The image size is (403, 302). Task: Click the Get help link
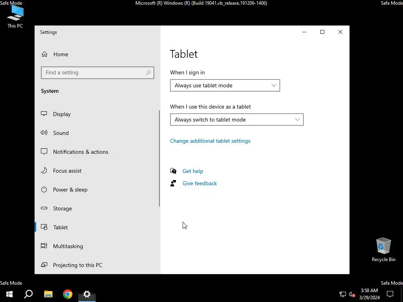tap(193, 171)
